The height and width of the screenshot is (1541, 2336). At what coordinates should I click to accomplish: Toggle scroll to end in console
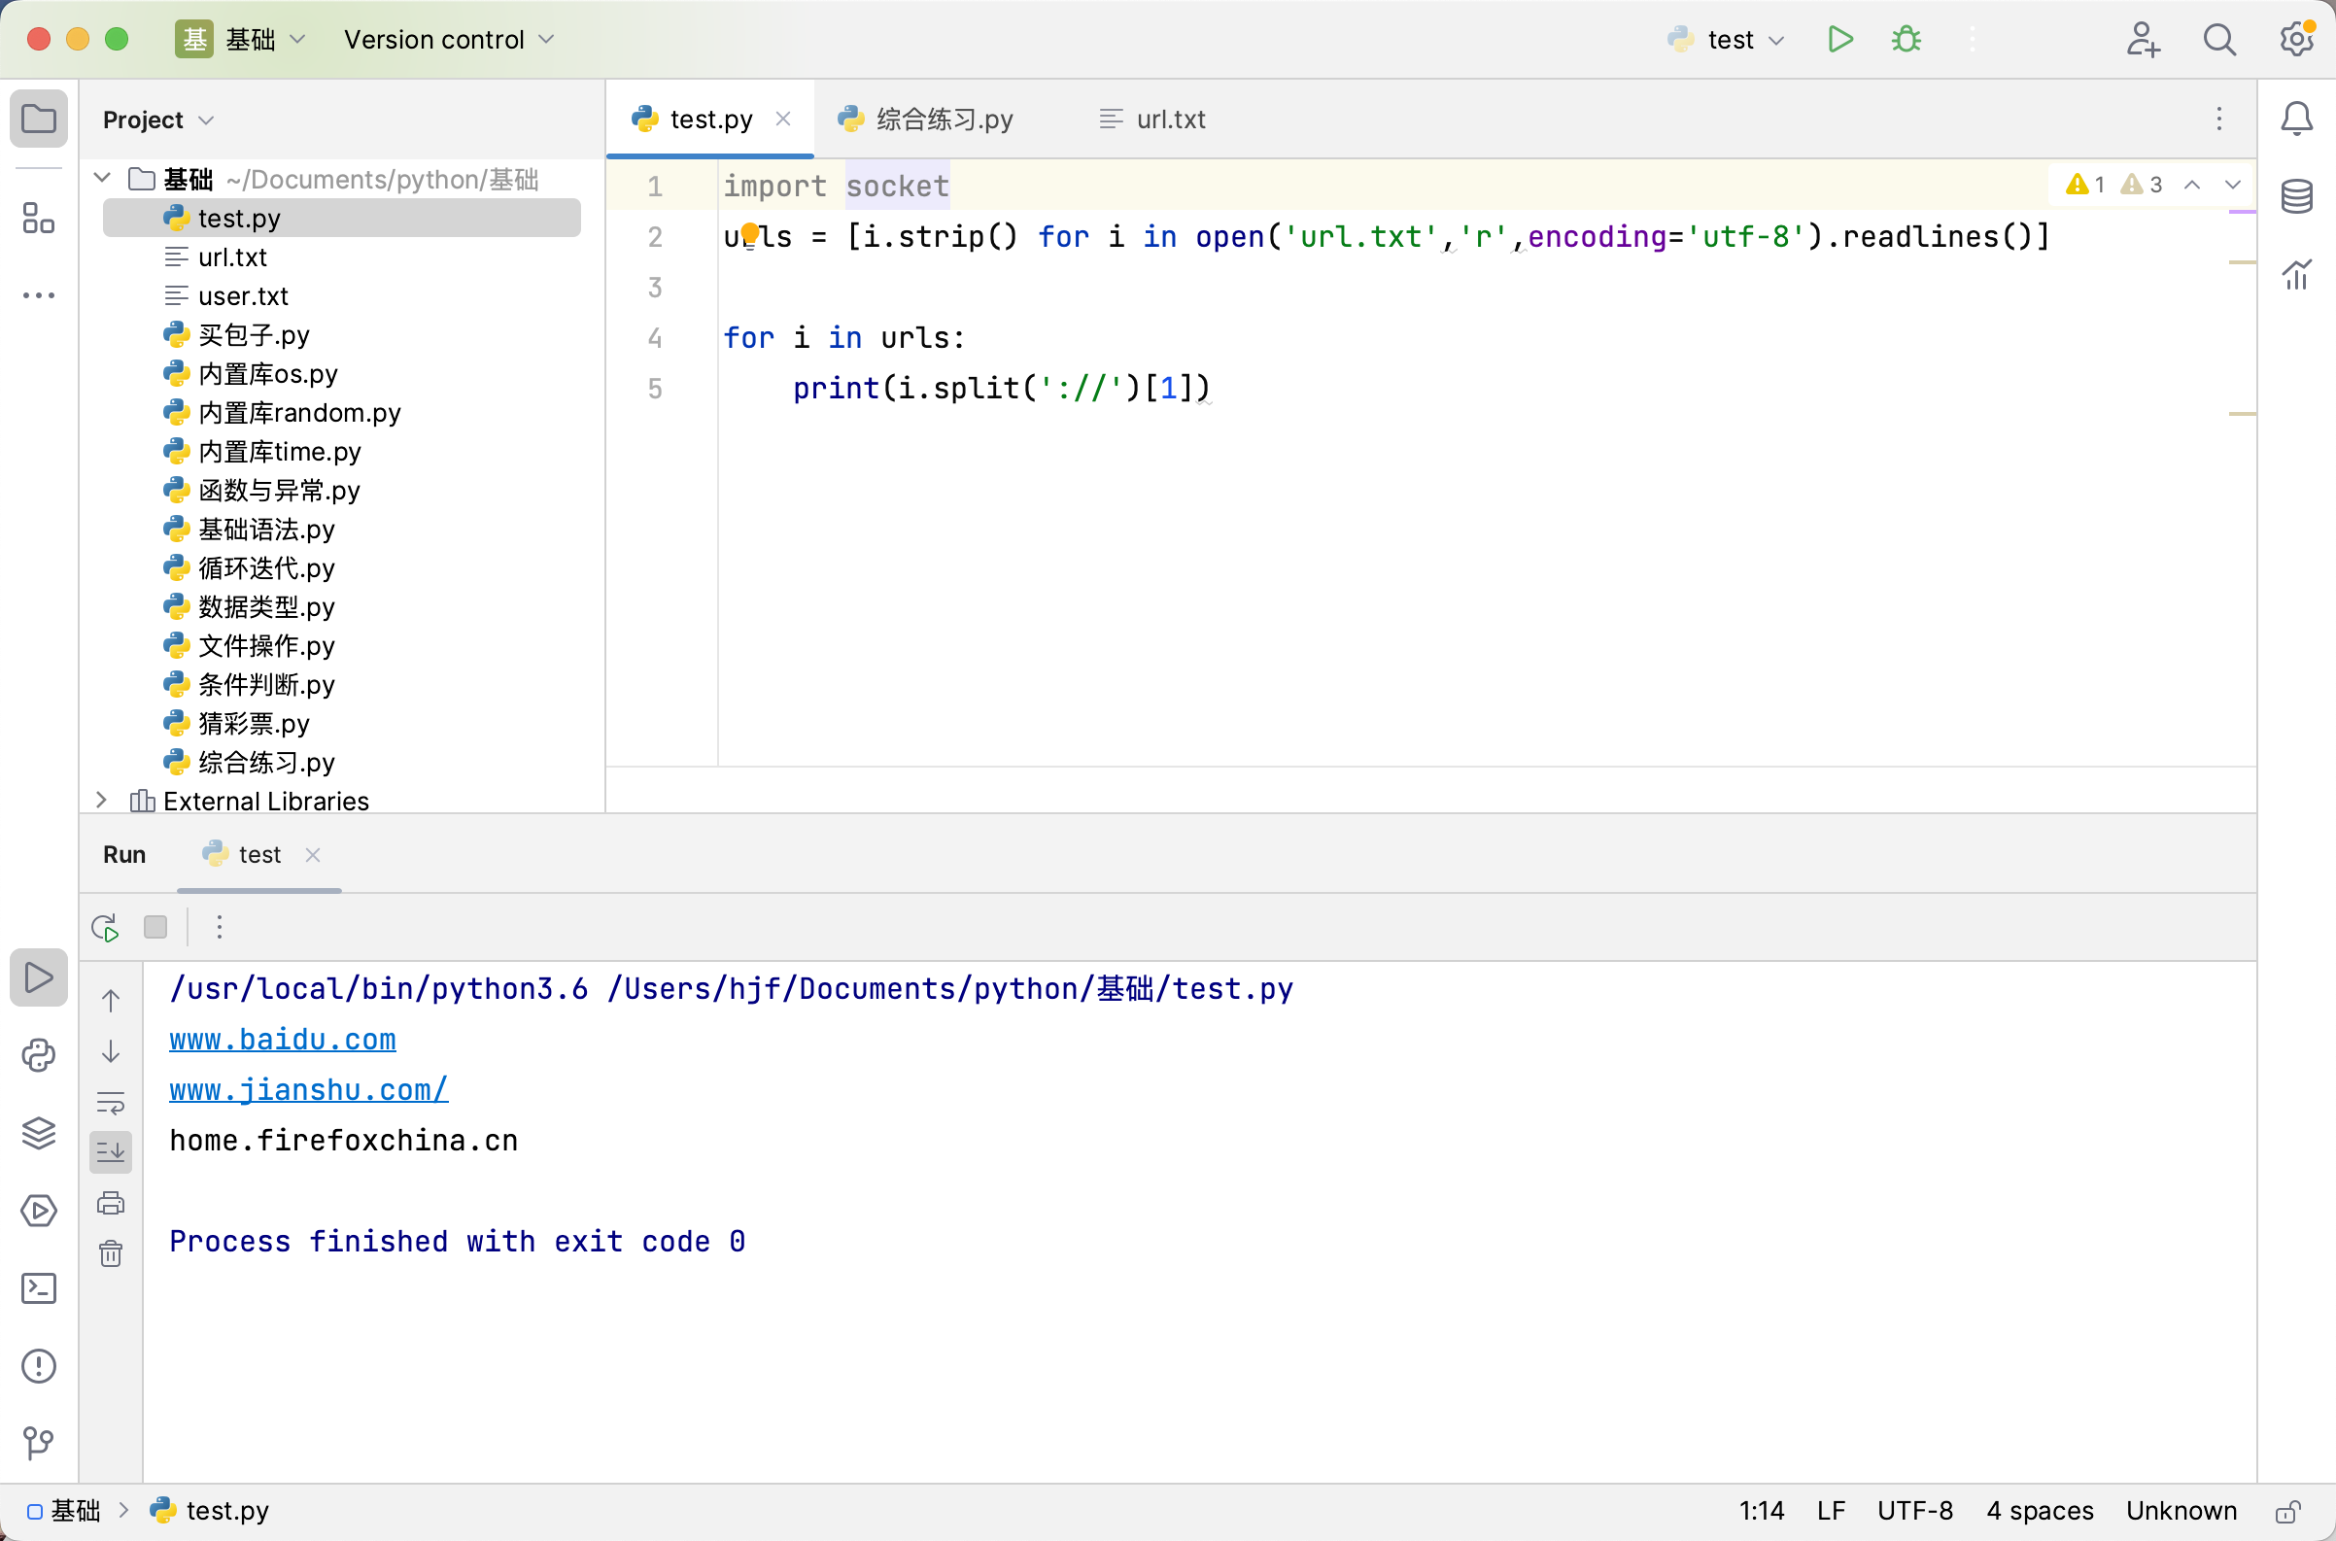pyautogui.click(x=111, y=1151)
